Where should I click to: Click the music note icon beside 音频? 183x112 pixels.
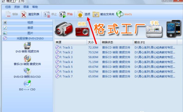tap(5, 28)
